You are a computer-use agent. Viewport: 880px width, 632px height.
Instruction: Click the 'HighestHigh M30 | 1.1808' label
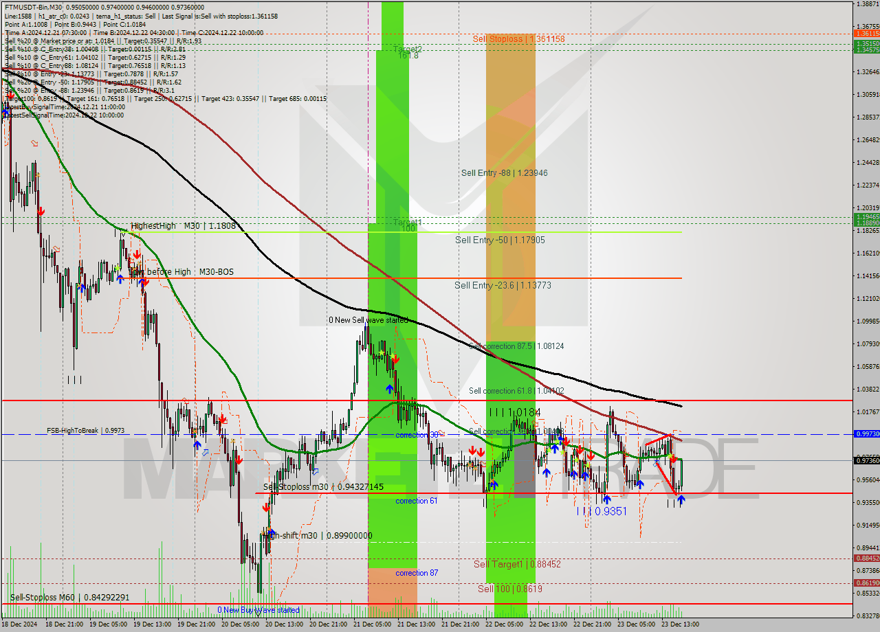184,225
